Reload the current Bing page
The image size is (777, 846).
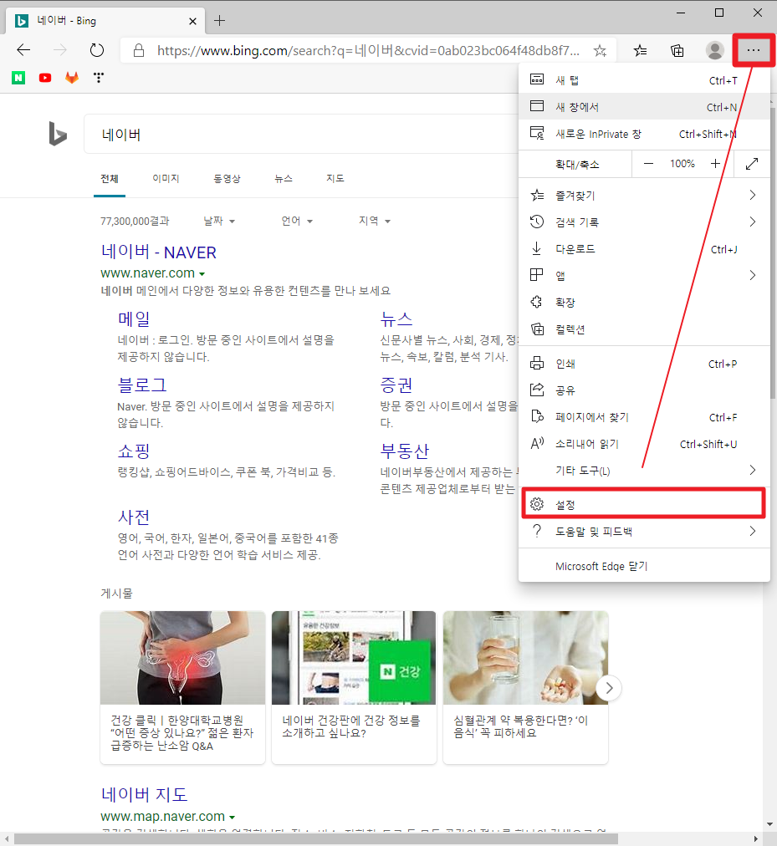(x=97, y=50)
